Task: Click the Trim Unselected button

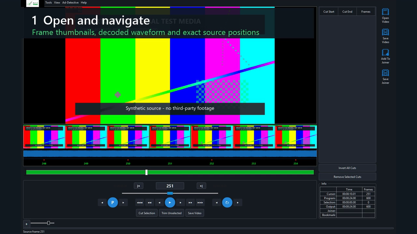Action: click(x=171, y=213)
